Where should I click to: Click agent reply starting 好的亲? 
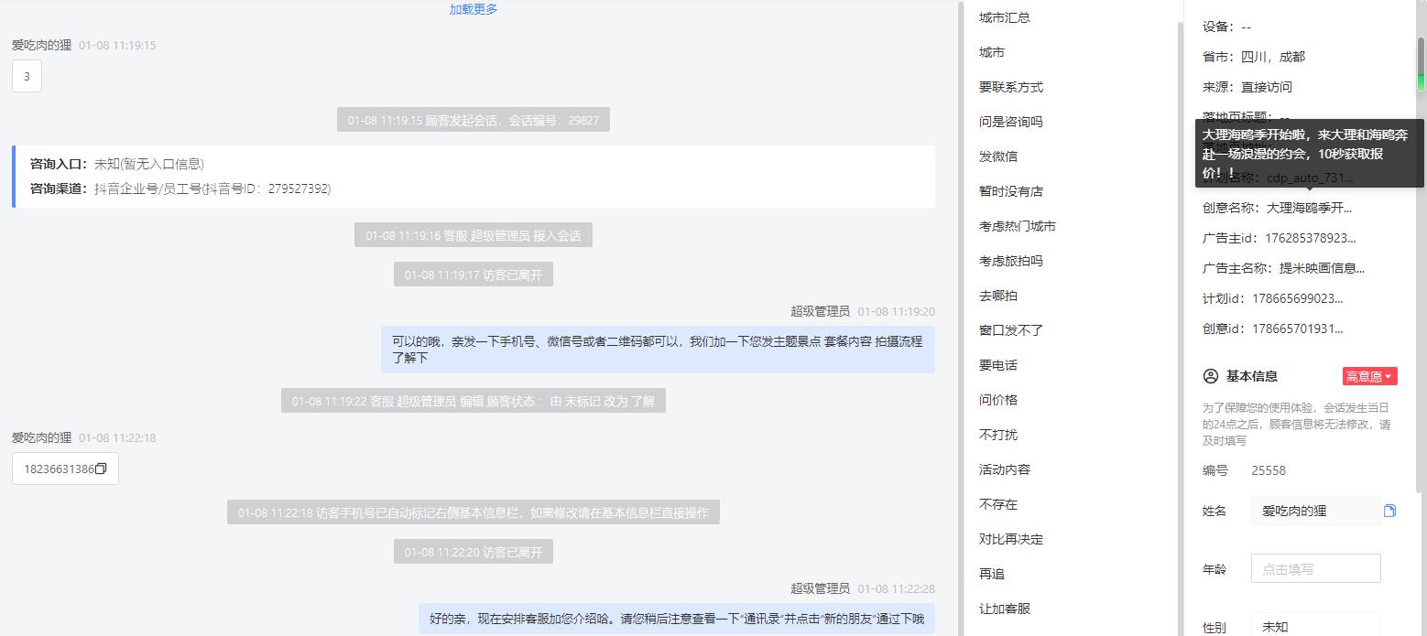pyautogui.click(x=677, y=619)
